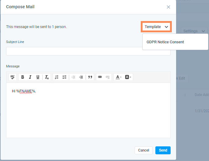Toggle spell check in message toolbar
Screen dimensions: 209x161
pyautogui.click(x=12, y=77)
